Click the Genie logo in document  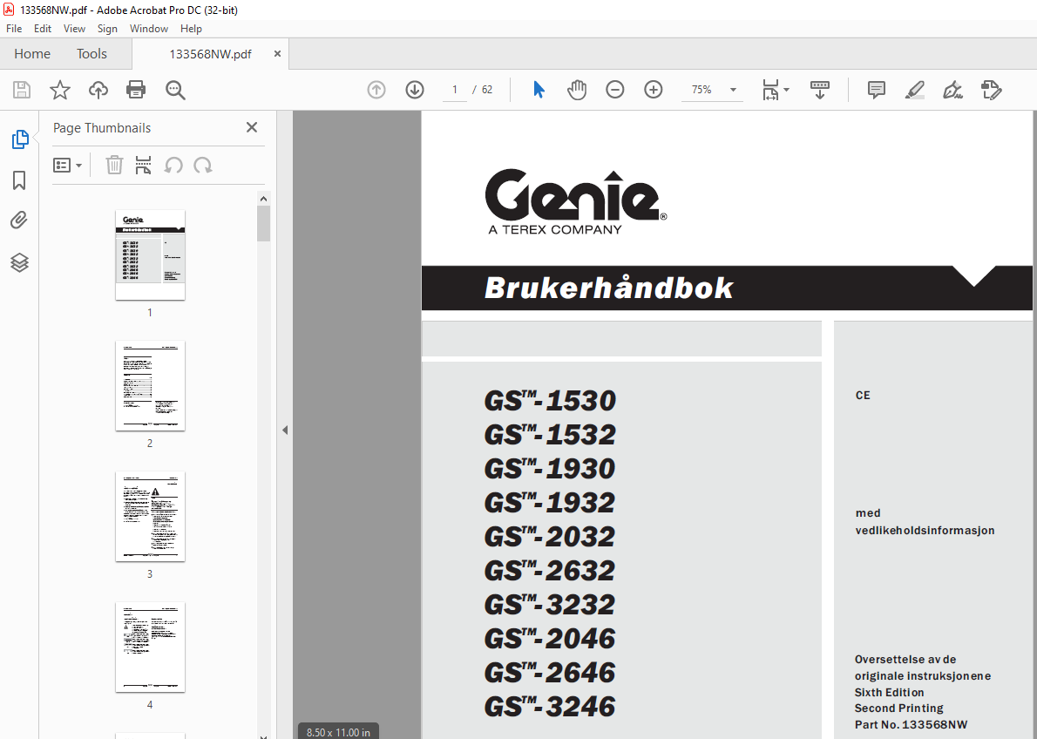tap(576, 202)
